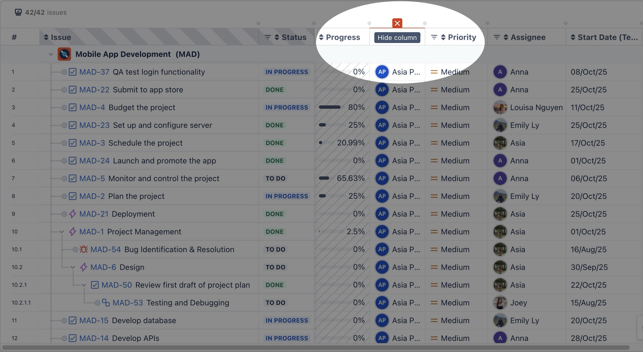Open the Status column filter icon

point(268,37)
